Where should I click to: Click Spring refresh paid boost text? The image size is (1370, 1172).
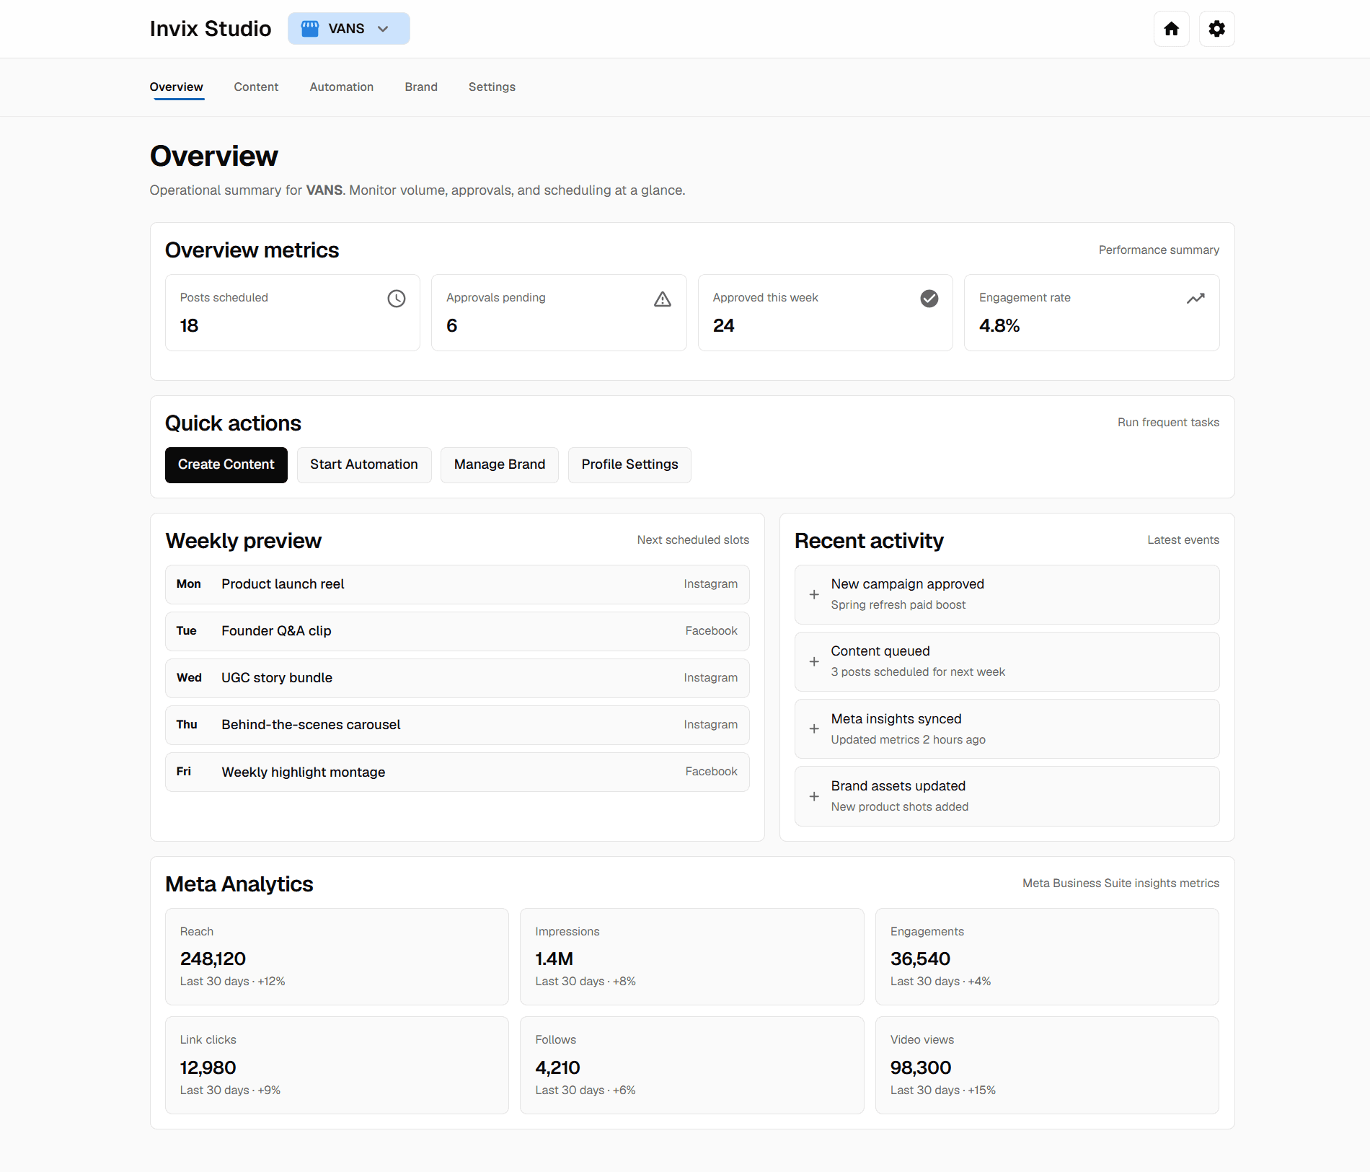(x=898, y=605)
